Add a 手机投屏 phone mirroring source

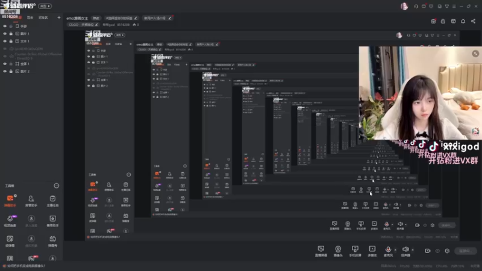click(355, 251)
